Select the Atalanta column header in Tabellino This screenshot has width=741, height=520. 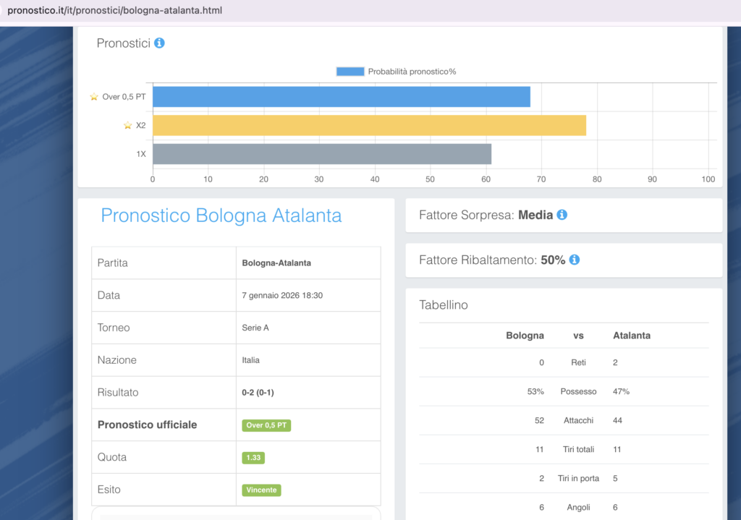631,336
